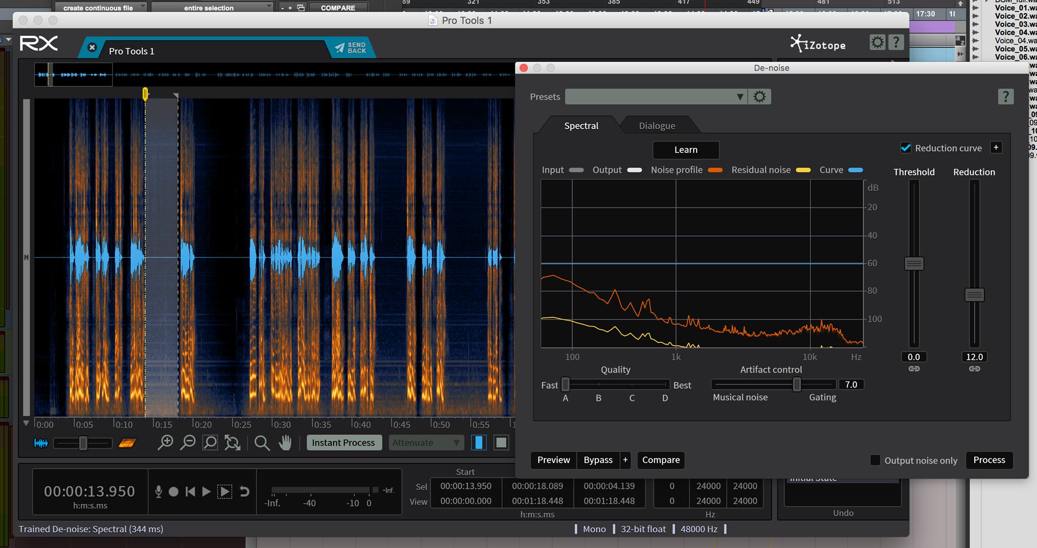Click the Artifact control value field 7.0
Viewport: 1037px width, 548px height.
[x=851, y=385]
